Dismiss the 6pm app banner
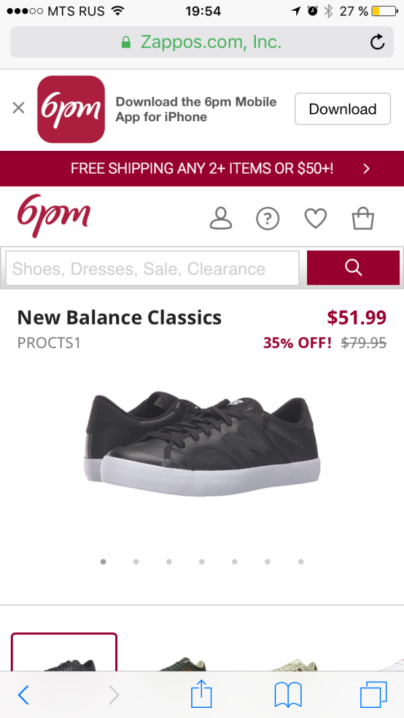Image resolution: width=404 pixels, height=718 pixels. click(19, 108)
